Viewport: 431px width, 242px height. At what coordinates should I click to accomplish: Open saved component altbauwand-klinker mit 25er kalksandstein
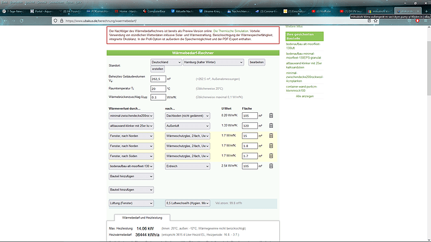click(304, 65)
